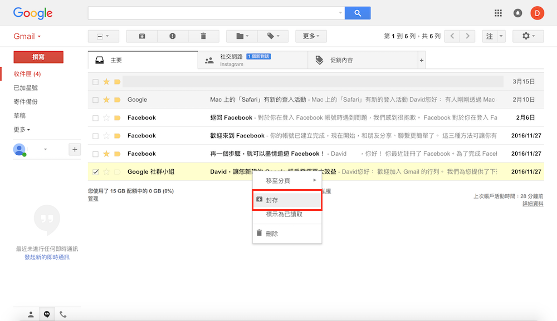Open the Hangouts conversations icon at bottom
Image resolution: width=557 pixels, height=321 pixels.
pyautogui.click(x=47, y=314)
